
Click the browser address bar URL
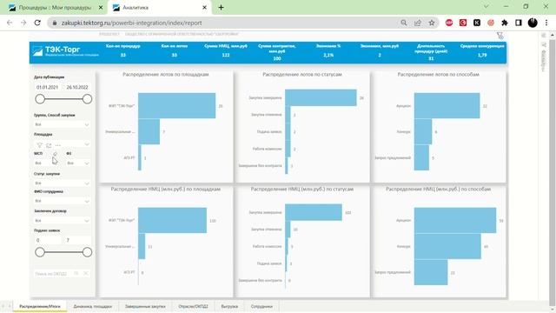click(227, 23)
